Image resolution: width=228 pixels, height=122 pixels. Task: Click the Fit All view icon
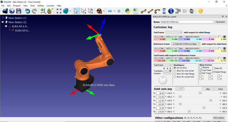(x=59, y=11)
